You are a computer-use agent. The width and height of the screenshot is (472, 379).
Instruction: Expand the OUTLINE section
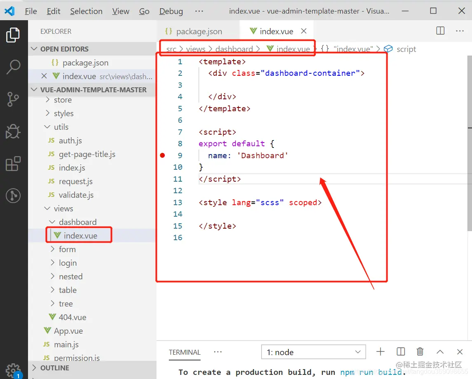[x=34, y=368]
